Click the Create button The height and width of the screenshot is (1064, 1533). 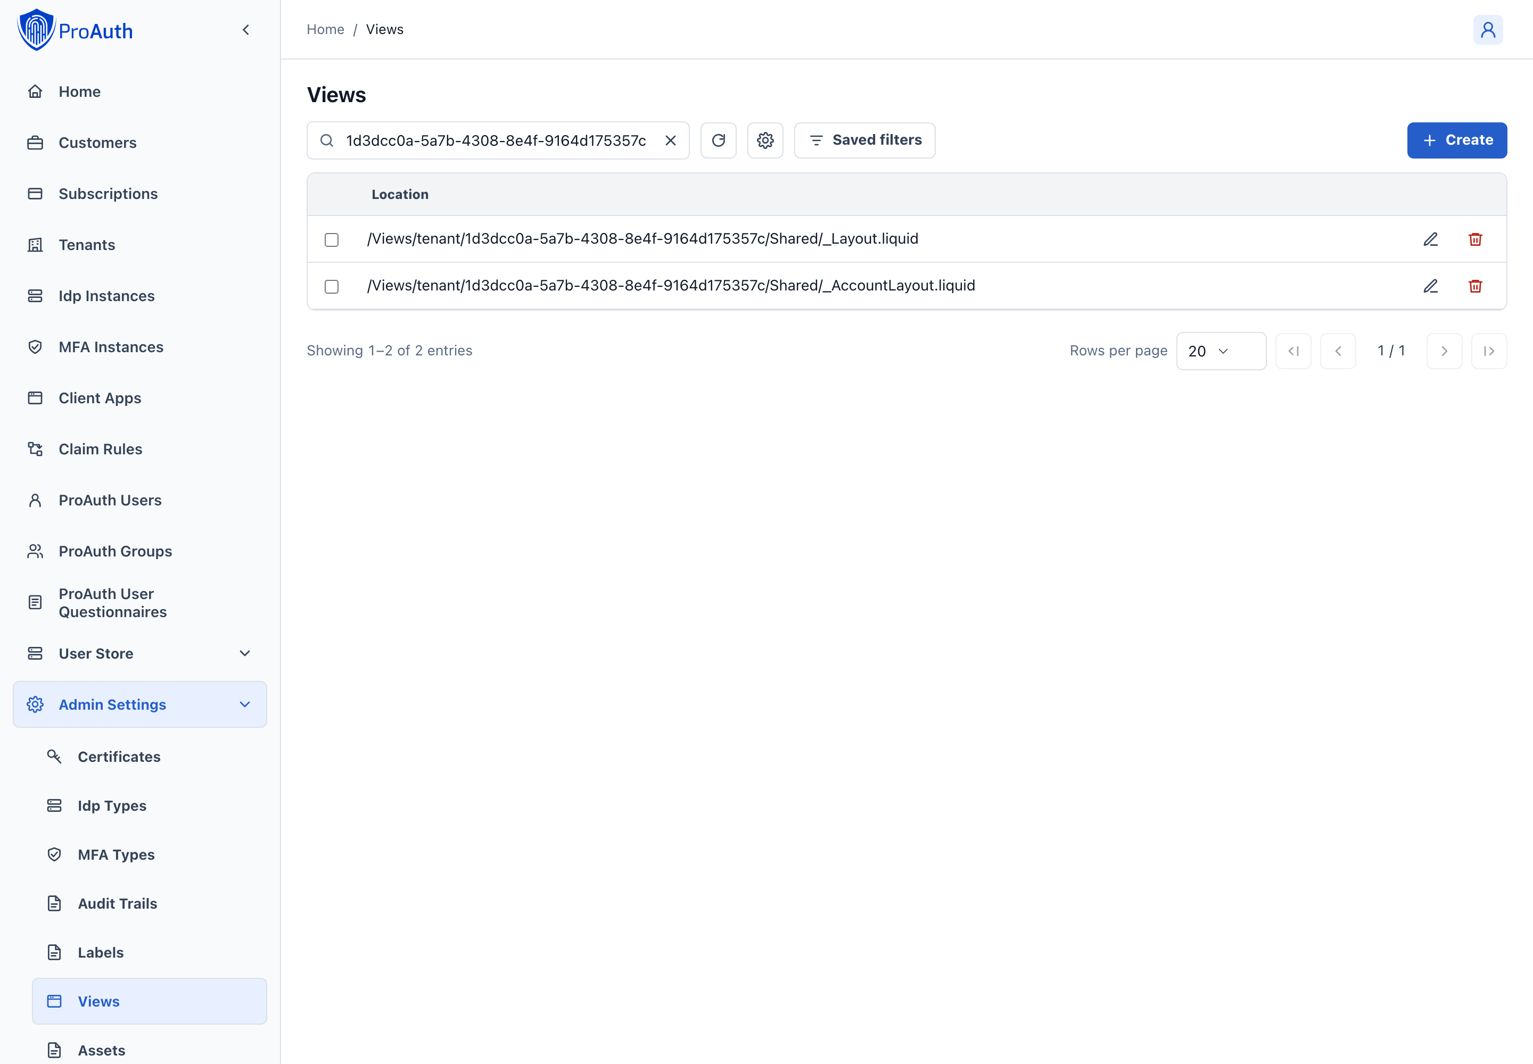[1457, 140]
